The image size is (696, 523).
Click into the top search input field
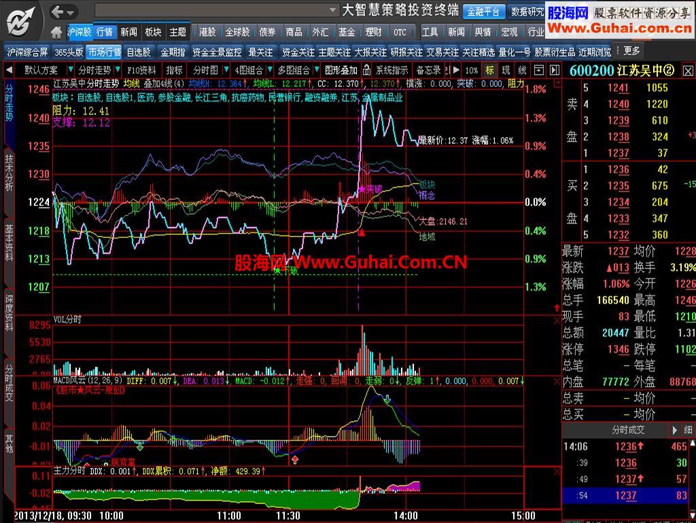coord(212,10)
